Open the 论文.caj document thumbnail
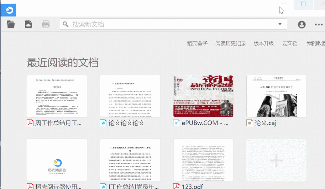Screen dimensions: 325x189 (x=277, y=96)
